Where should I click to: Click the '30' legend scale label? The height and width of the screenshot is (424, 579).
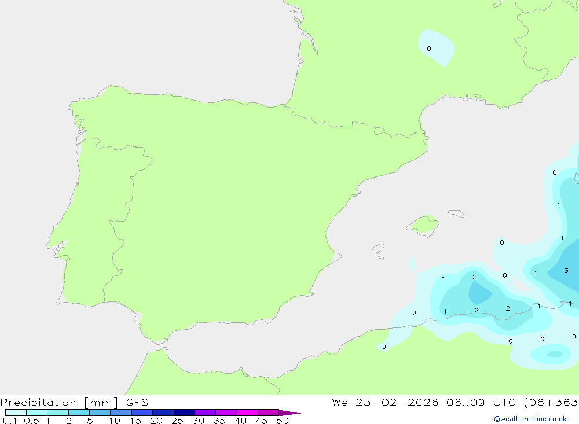[x=198, y=421]
